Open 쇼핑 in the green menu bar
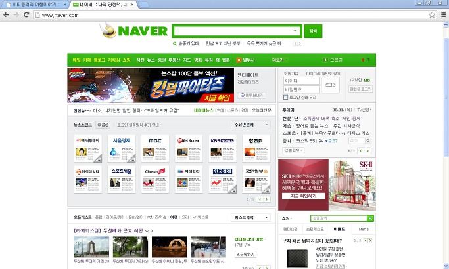The height and width of the screenshot is (269, 449). 127,60
